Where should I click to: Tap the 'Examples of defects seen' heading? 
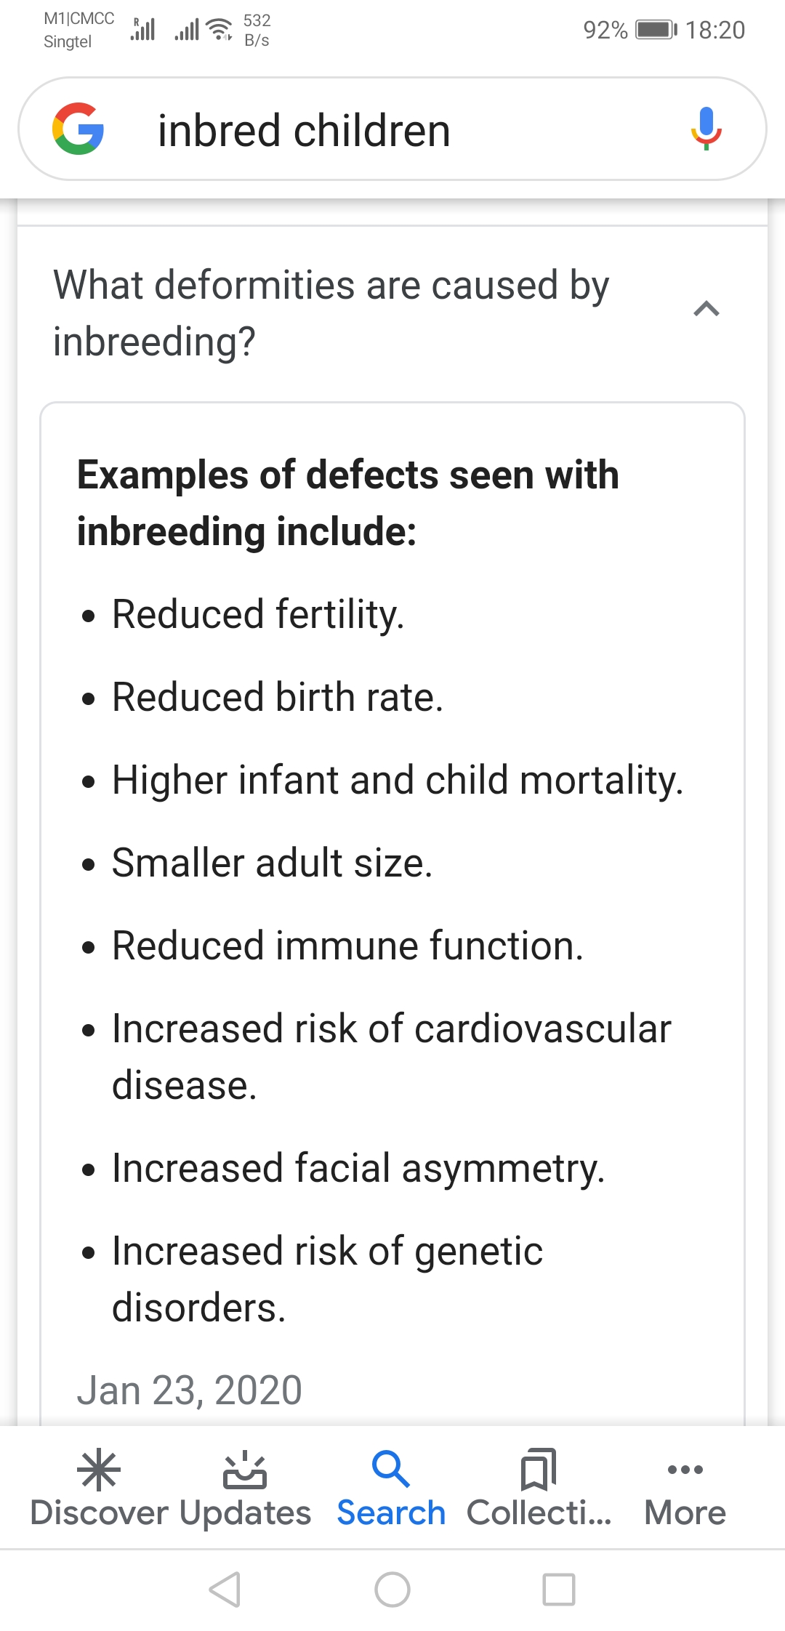point(348,503)
